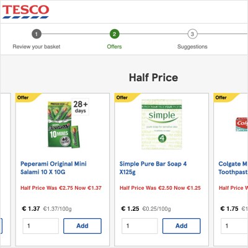Go to the Suggestions step

tap(192, 46)
